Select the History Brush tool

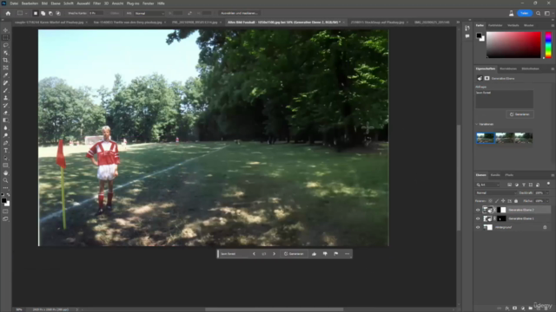[x=5, y=106]
